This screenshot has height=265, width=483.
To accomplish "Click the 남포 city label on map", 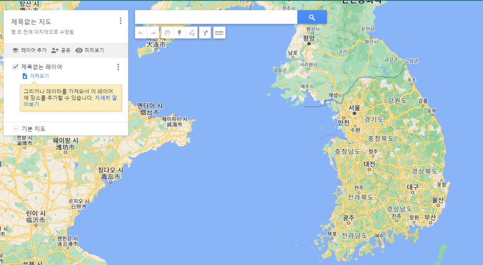I will pyautogui.click(x=293, y=53).
